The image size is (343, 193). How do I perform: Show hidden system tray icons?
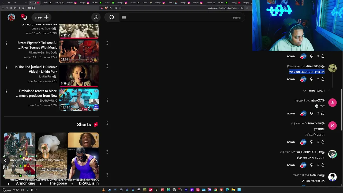tap(36, 190)
